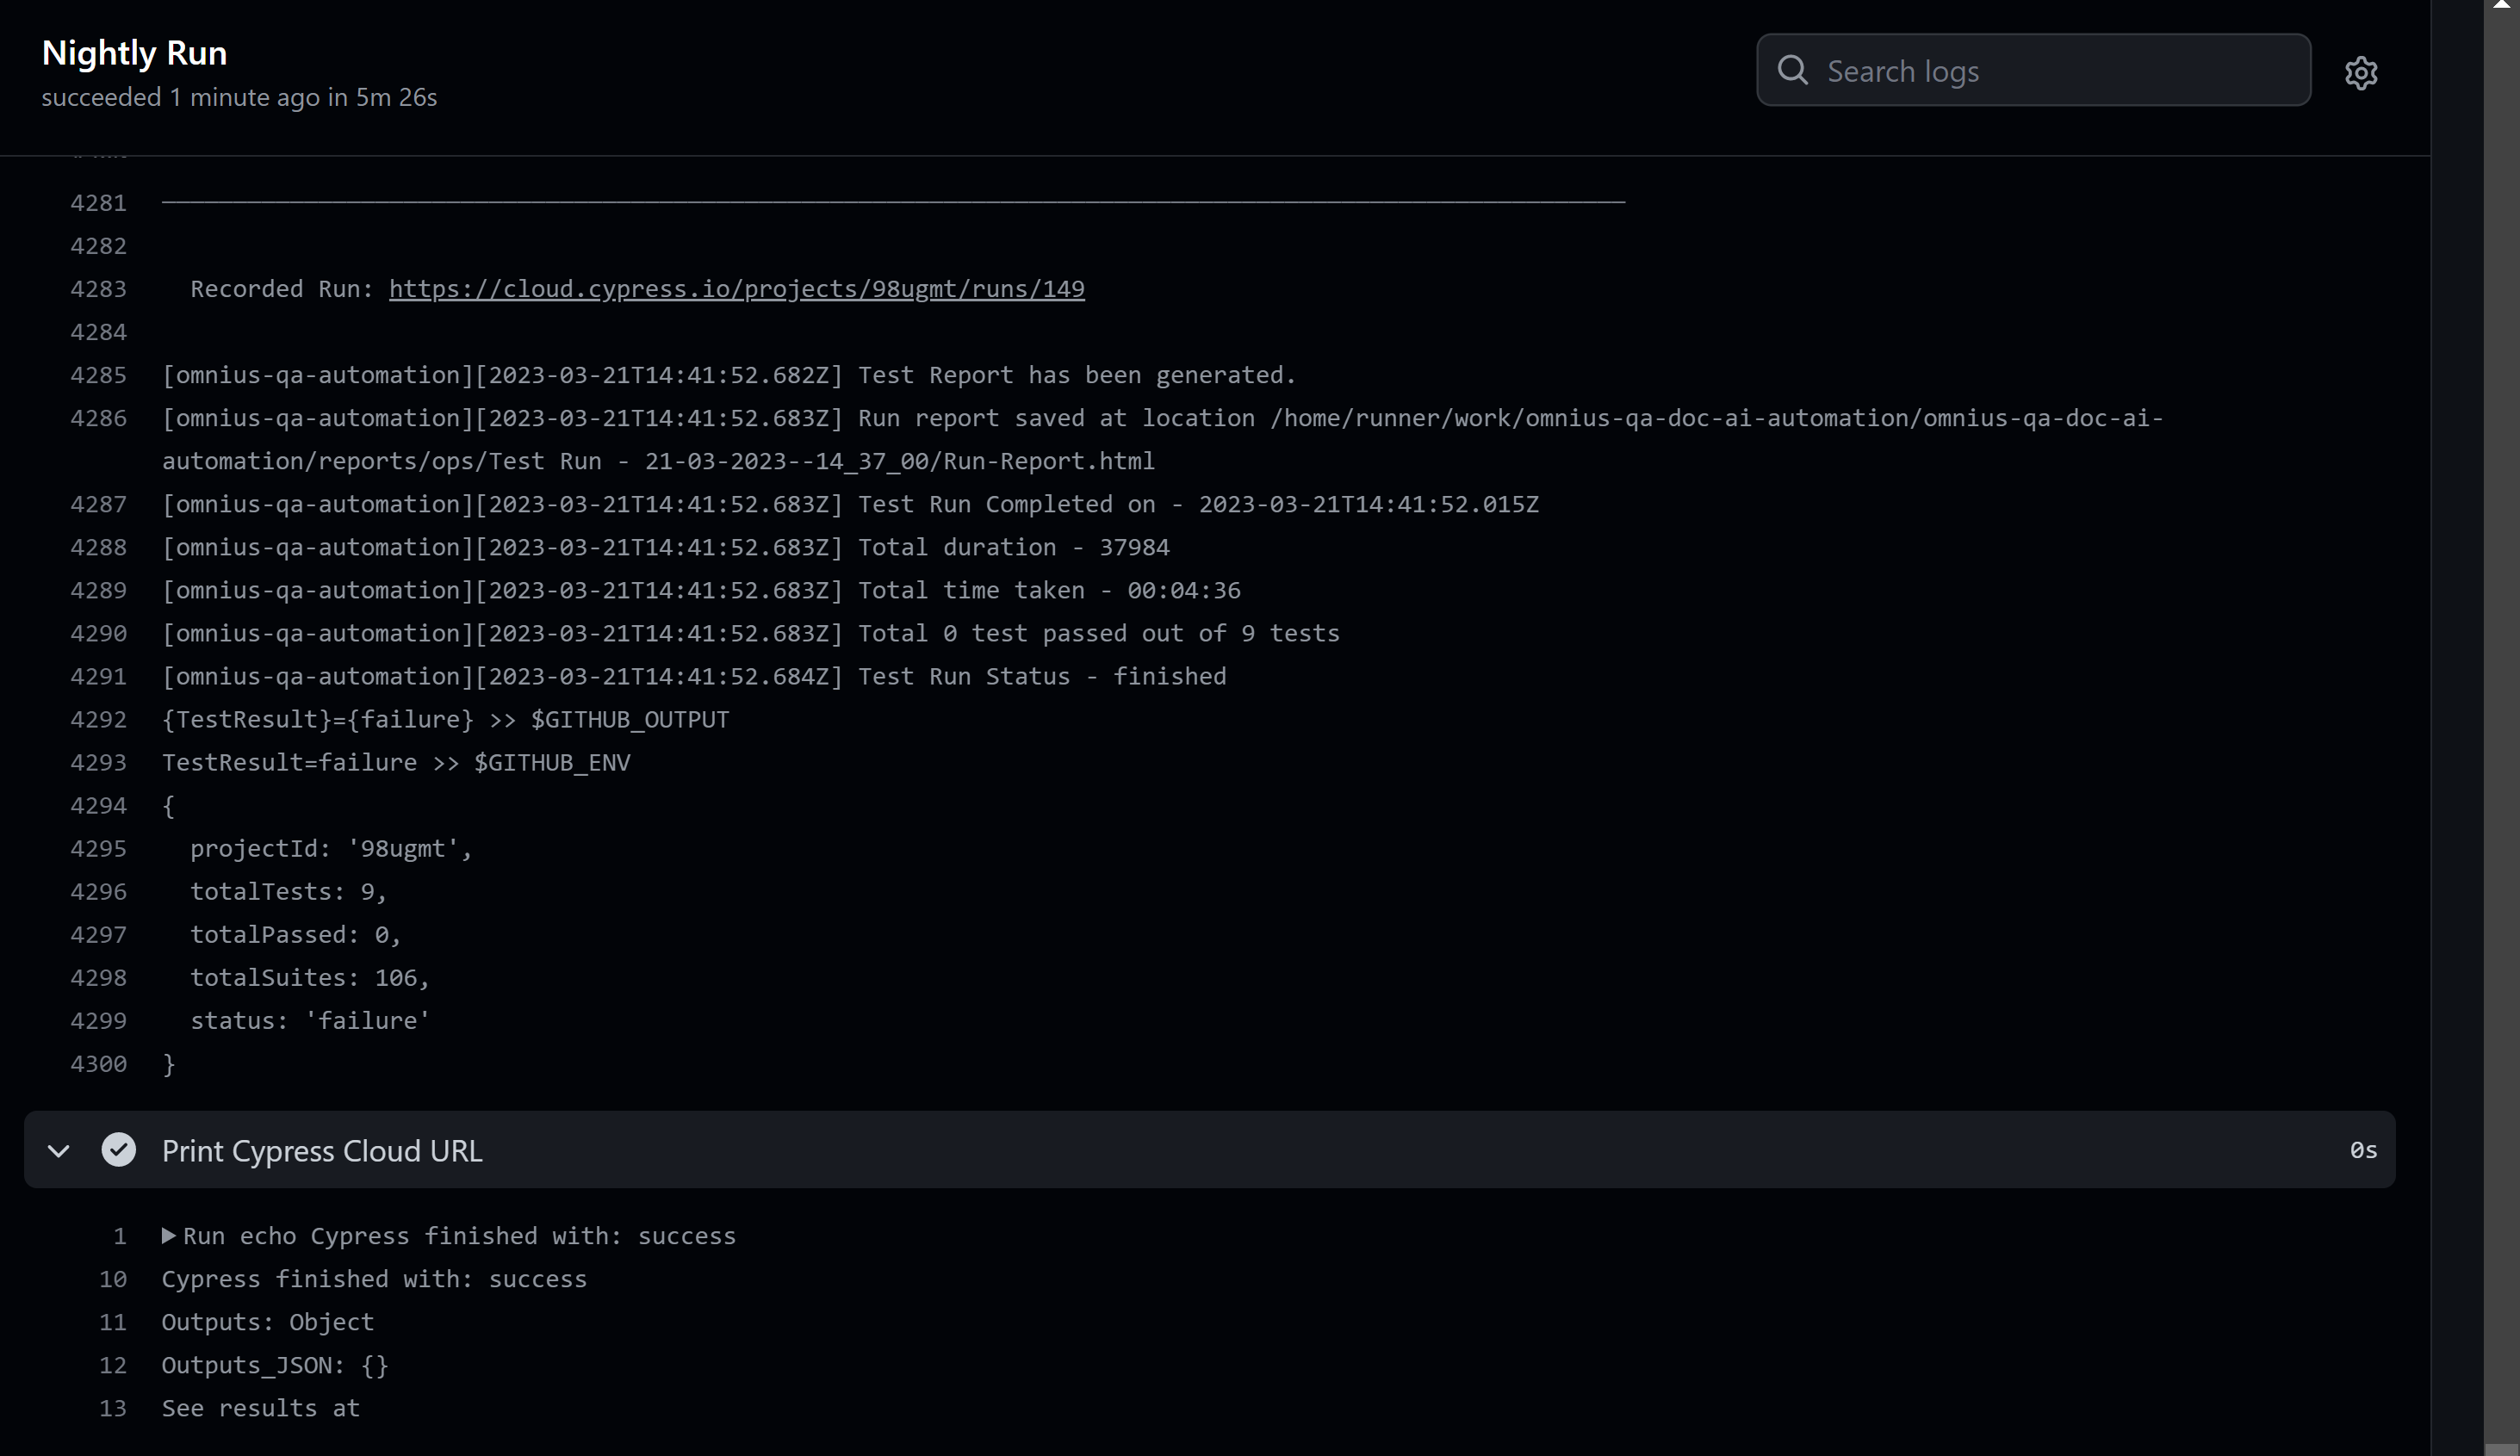Image resolution: width=2520 pixels, height=1456 pixels.
Task: Open the recorded Cypress Cloud run link
Action: (x=736, y=289)
